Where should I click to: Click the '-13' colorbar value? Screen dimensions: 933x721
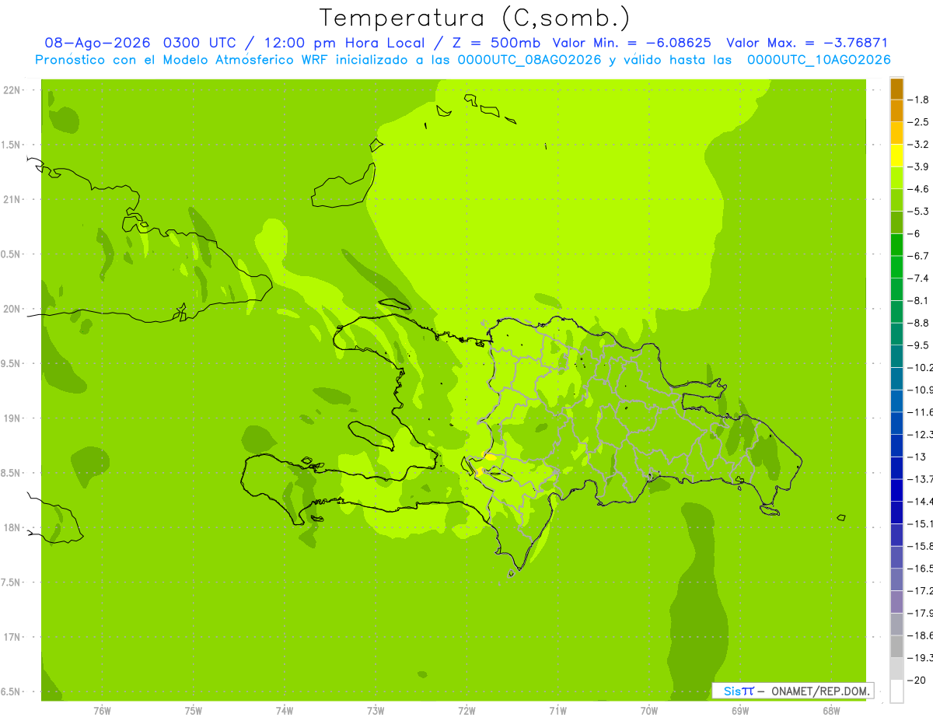tap(918, 457)
